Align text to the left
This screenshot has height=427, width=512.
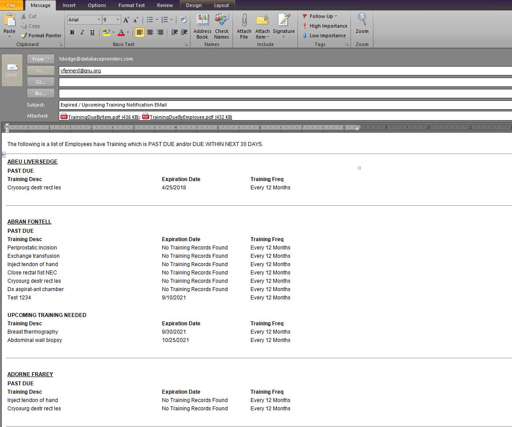coord(140,32)
